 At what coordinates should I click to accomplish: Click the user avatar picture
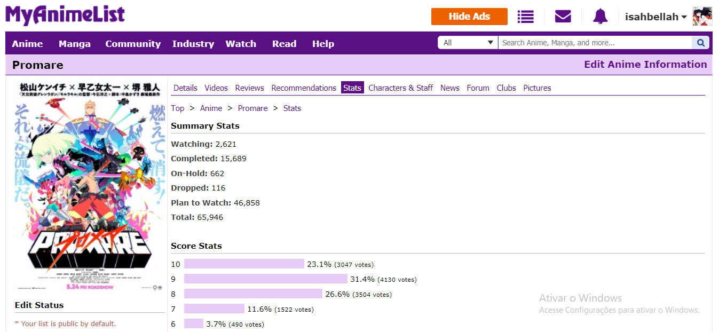point(702,17)
